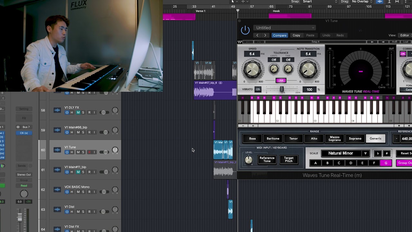Select the Soprano range
The width and height of the screenshot is (412, 232).
[355, 139]
